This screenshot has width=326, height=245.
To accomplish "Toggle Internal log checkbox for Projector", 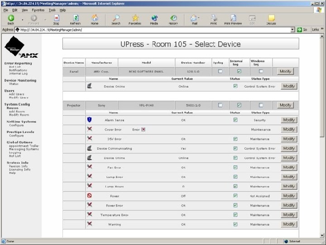I will click(x=239, y=105).
